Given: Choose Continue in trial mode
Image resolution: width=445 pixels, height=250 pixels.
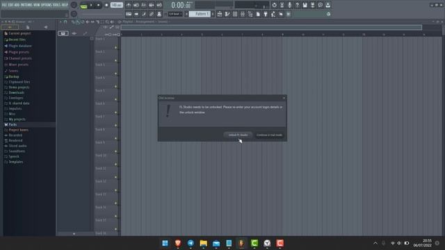Looking at the screenshot, I should pyautogui.click(x=269, y=135).
